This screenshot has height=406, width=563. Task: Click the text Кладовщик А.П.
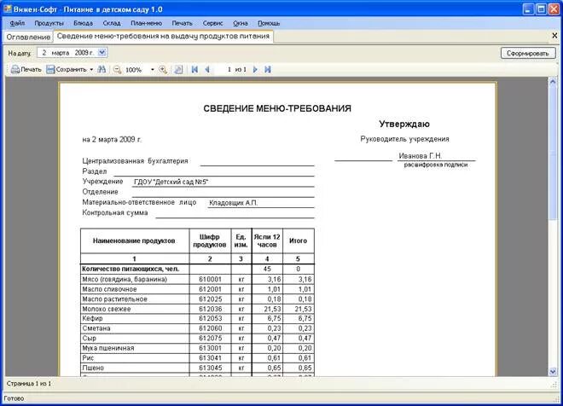(234, 203)
